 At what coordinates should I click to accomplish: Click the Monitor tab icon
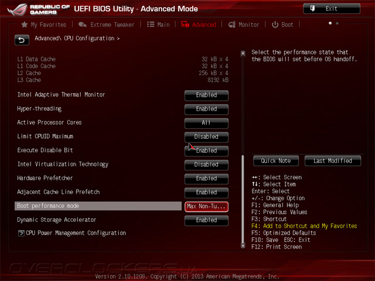point(232,25)
